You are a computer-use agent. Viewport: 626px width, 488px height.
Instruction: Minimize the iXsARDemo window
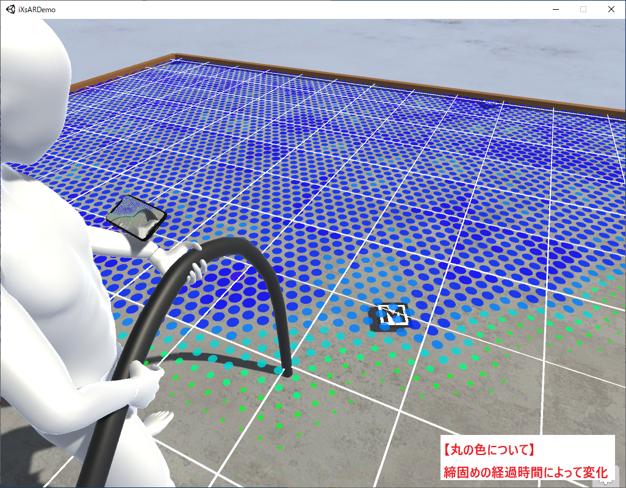(555, 9)
